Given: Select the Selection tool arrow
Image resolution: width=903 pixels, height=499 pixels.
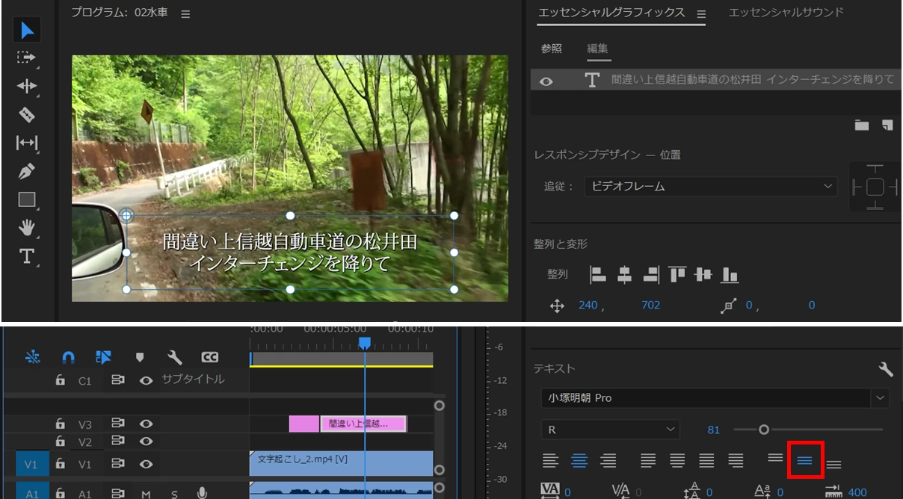Looking at the screenshot, I should click(x=27, y=31).
